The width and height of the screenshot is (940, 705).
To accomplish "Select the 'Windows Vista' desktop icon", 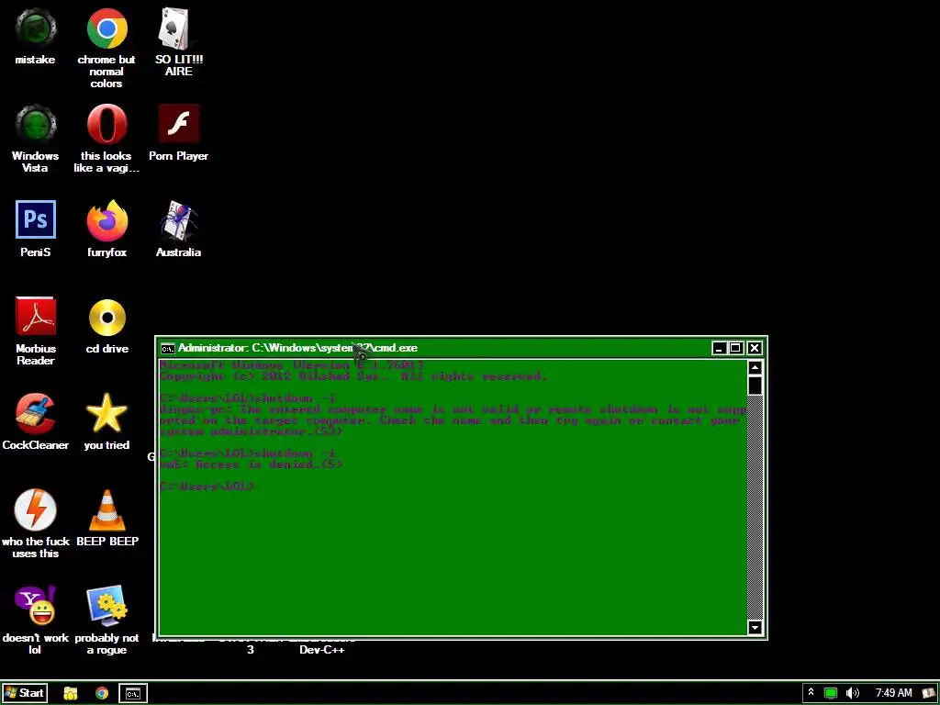I will click(x=36, y=125).
